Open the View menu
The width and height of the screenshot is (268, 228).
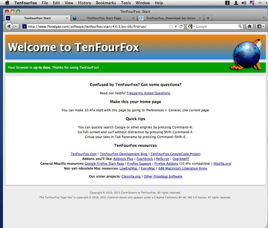click(69, 3)
